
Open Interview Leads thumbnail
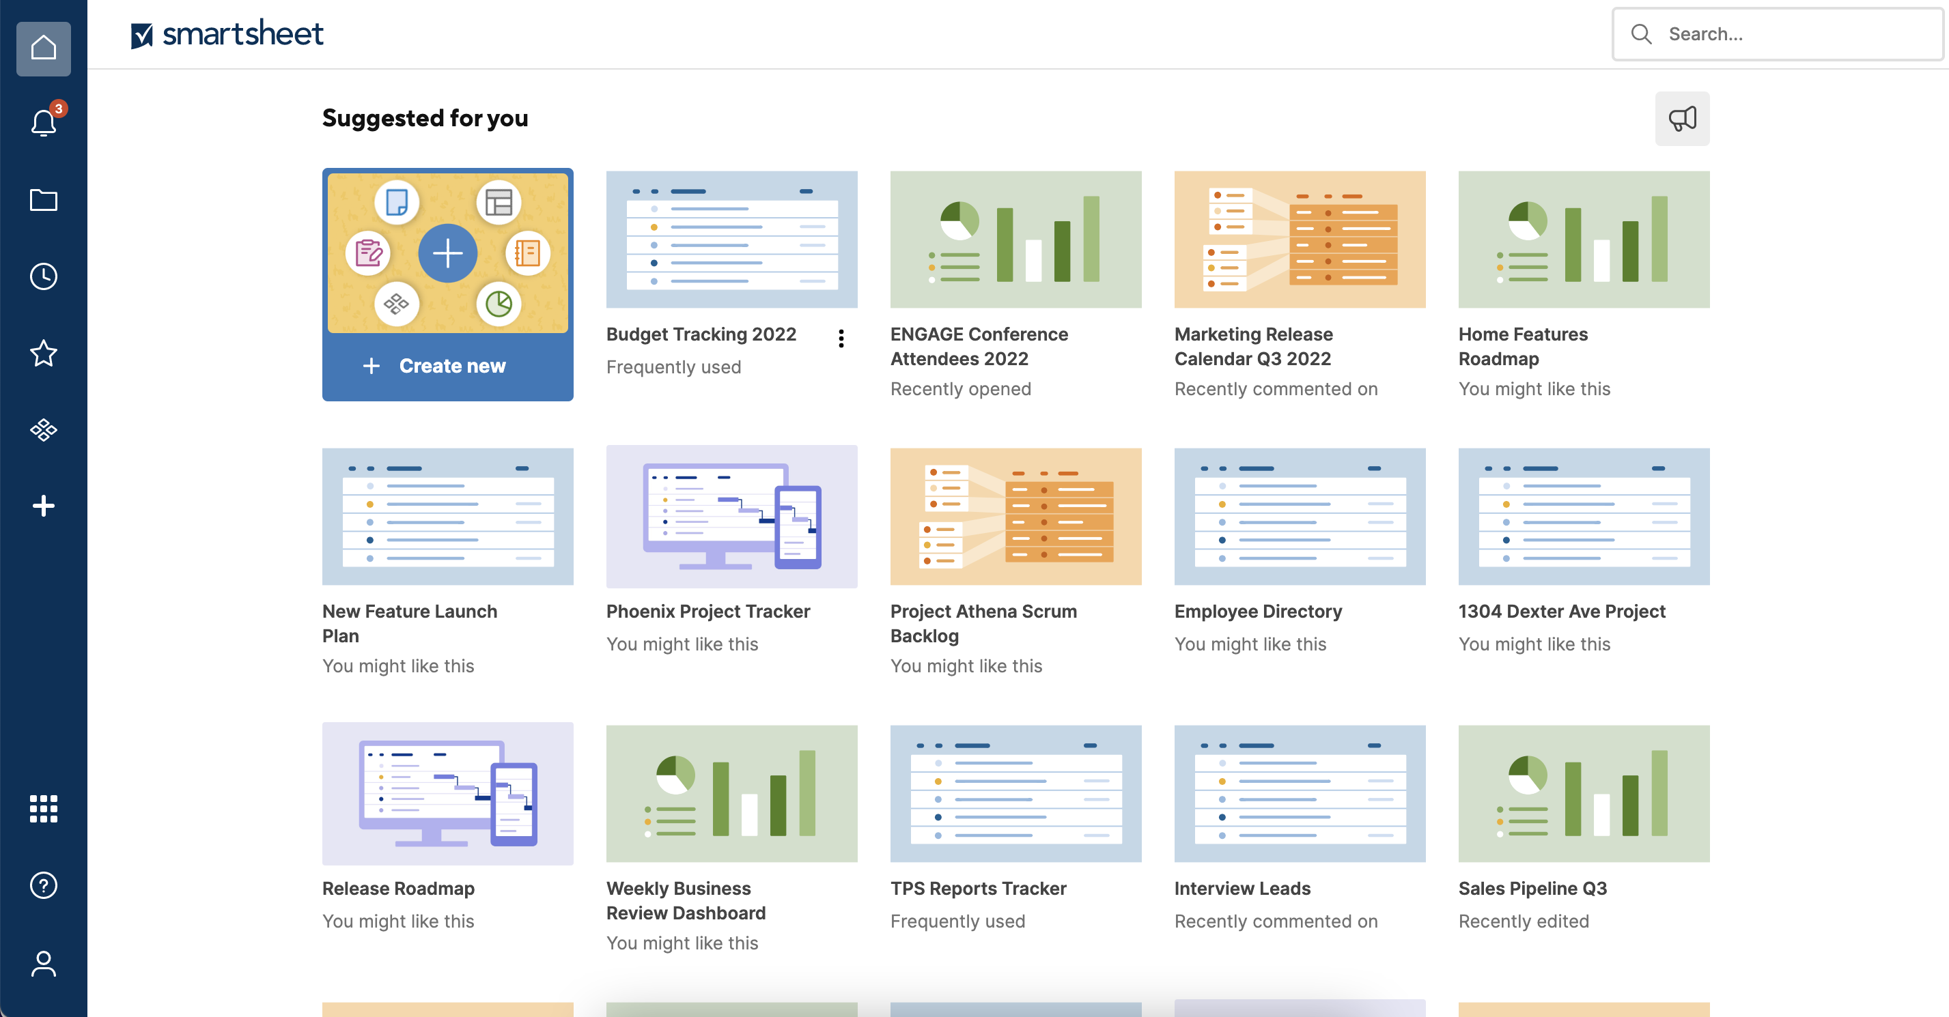click(x=1300, y=794)
